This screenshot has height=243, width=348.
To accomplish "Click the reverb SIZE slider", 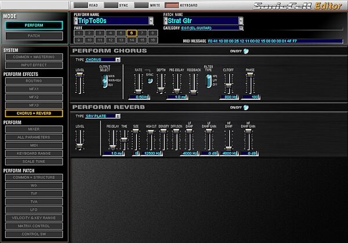I will point(136,140).
